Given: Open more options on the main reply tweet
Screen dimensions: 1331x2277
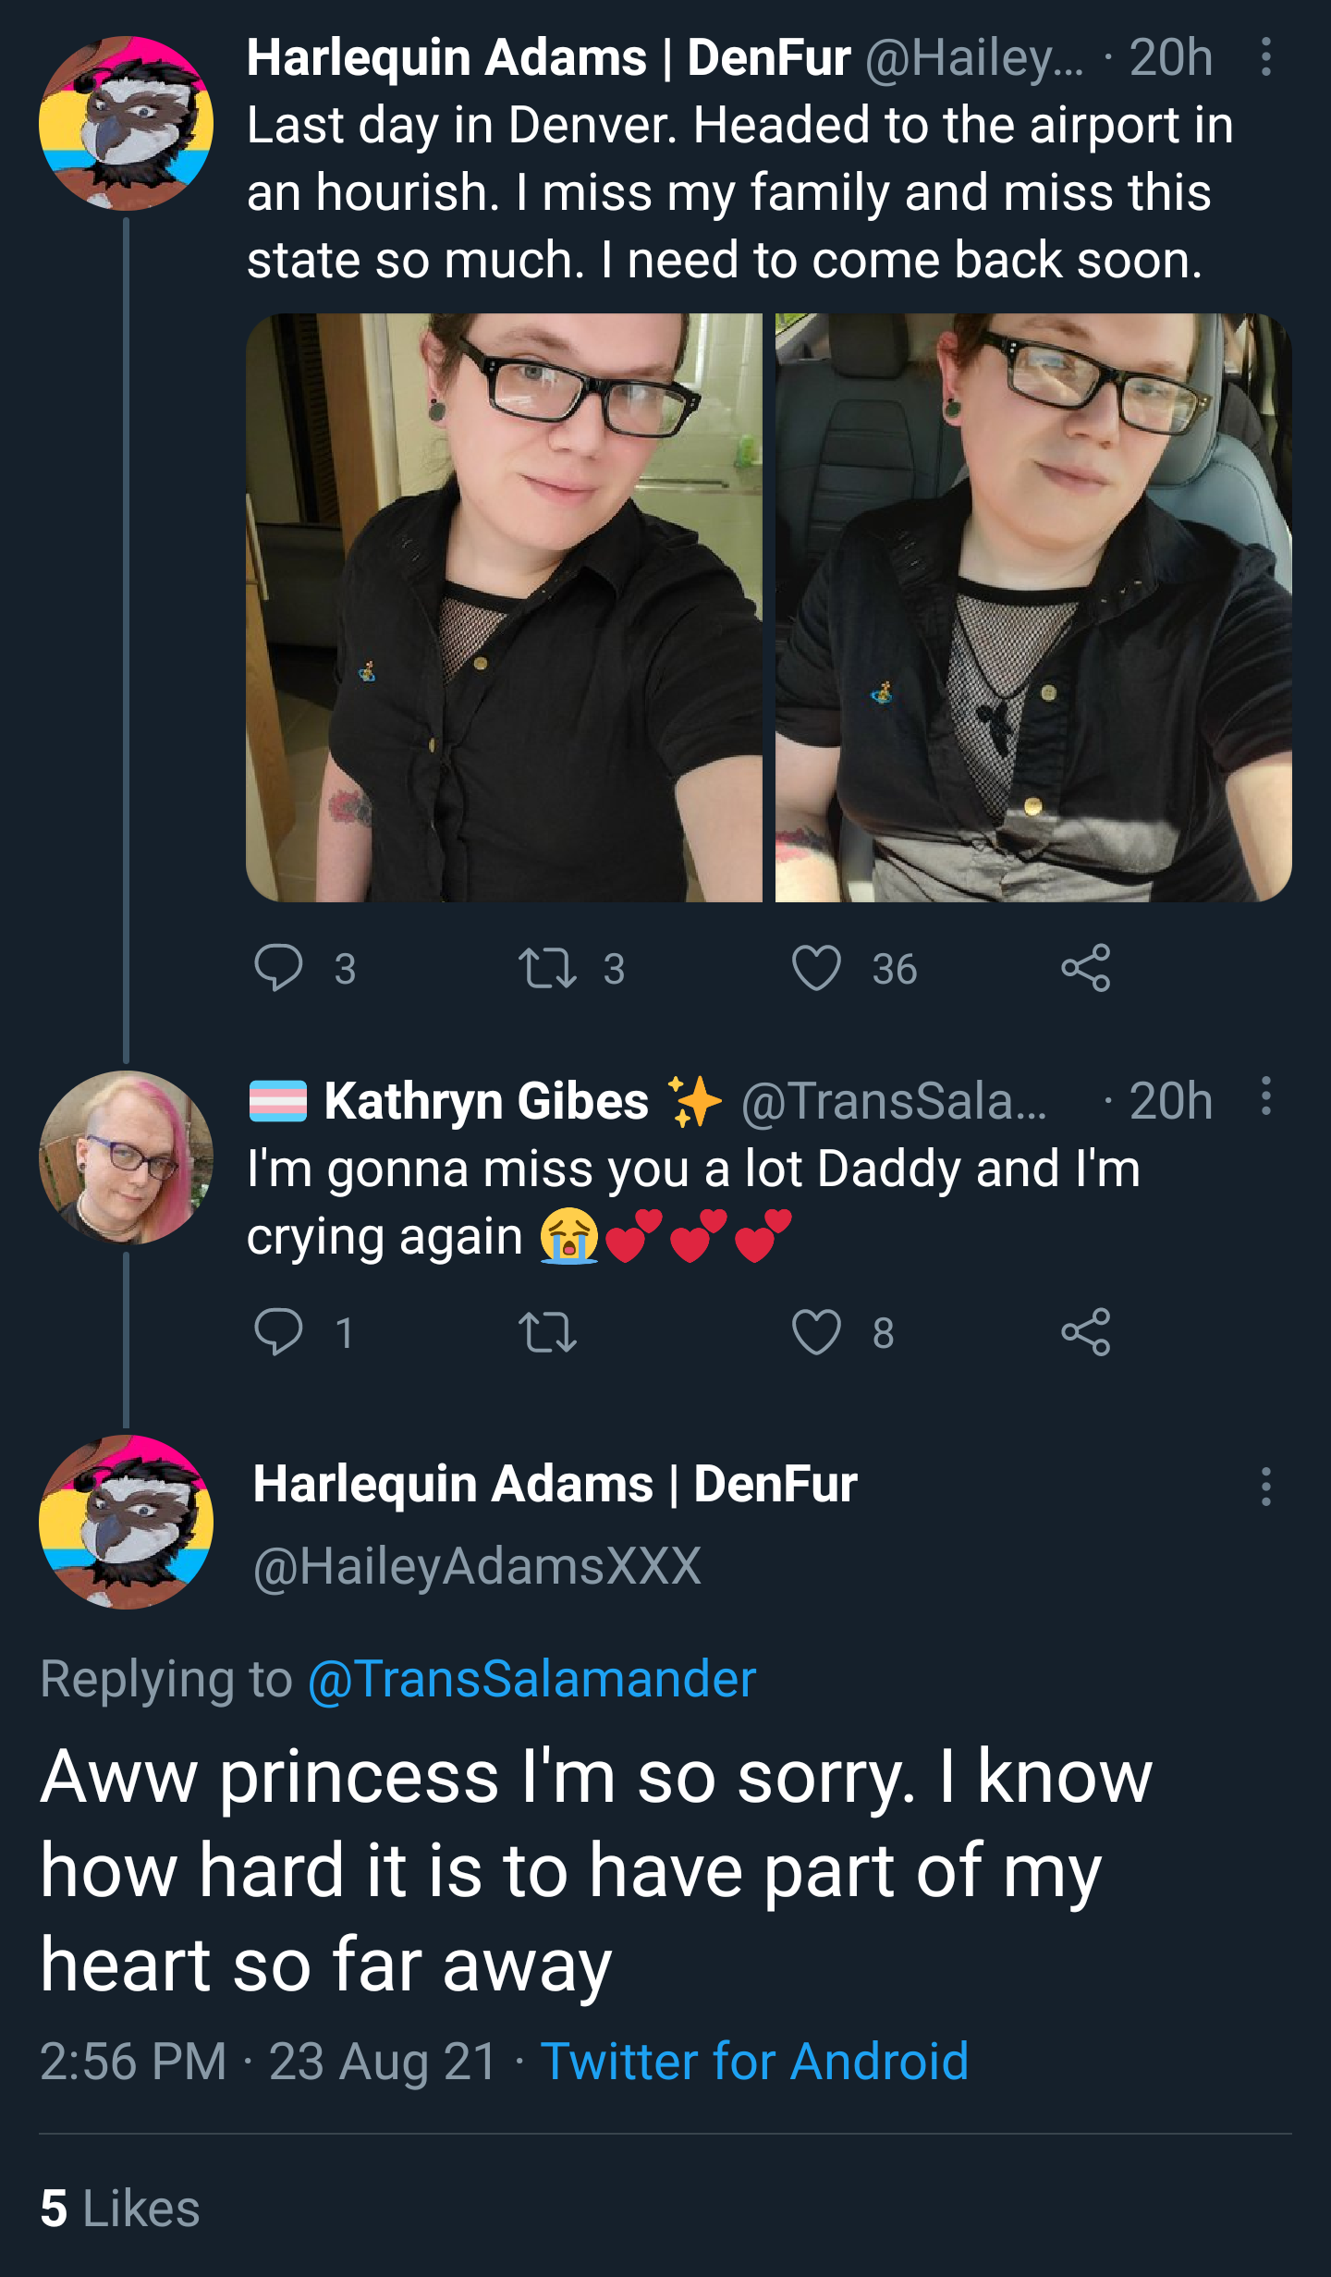Looking at the screenshot, I should click(1265, 1486).
